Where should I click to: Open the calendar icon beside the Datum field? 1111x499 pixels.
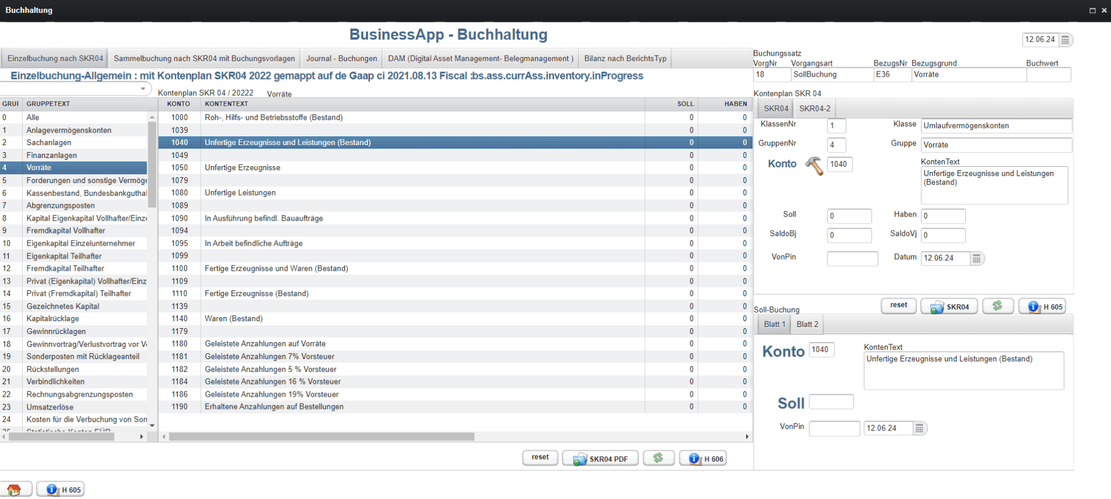coord(977,259)
